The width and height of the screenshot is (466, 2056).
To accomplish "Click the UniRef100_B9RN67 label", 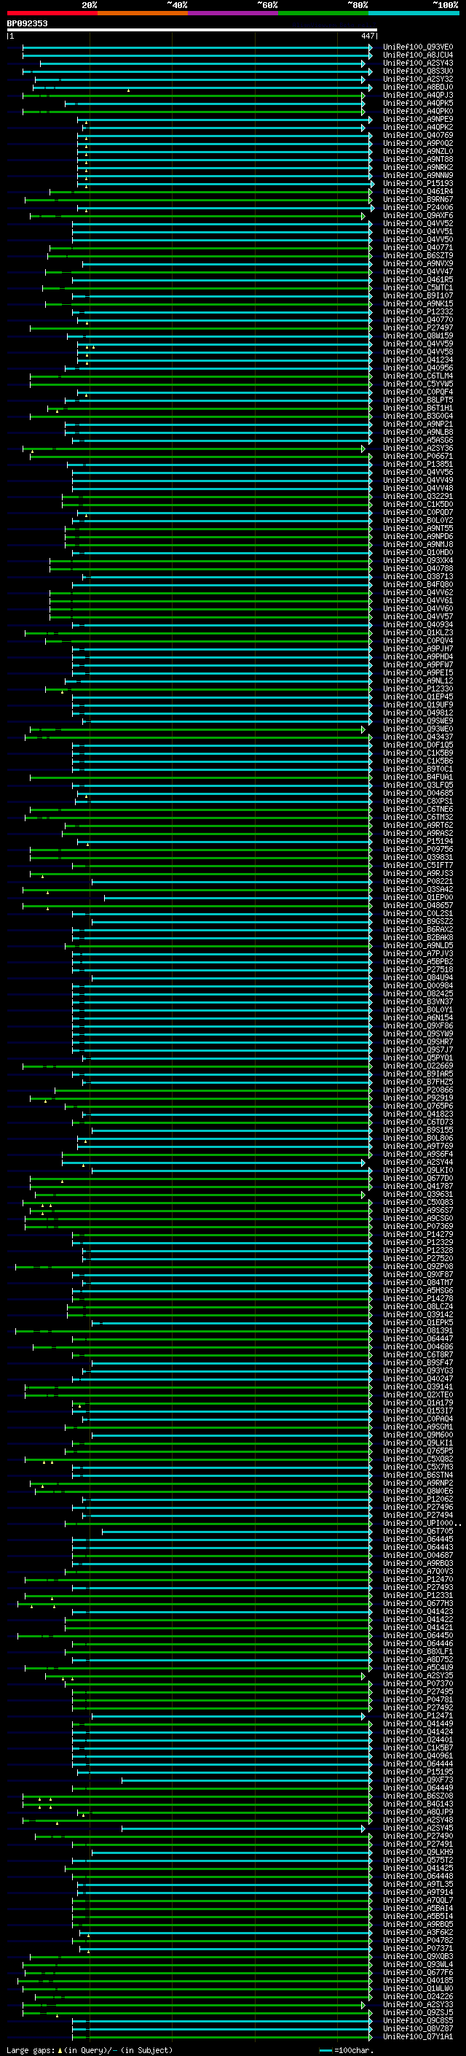I will point(417,200).
